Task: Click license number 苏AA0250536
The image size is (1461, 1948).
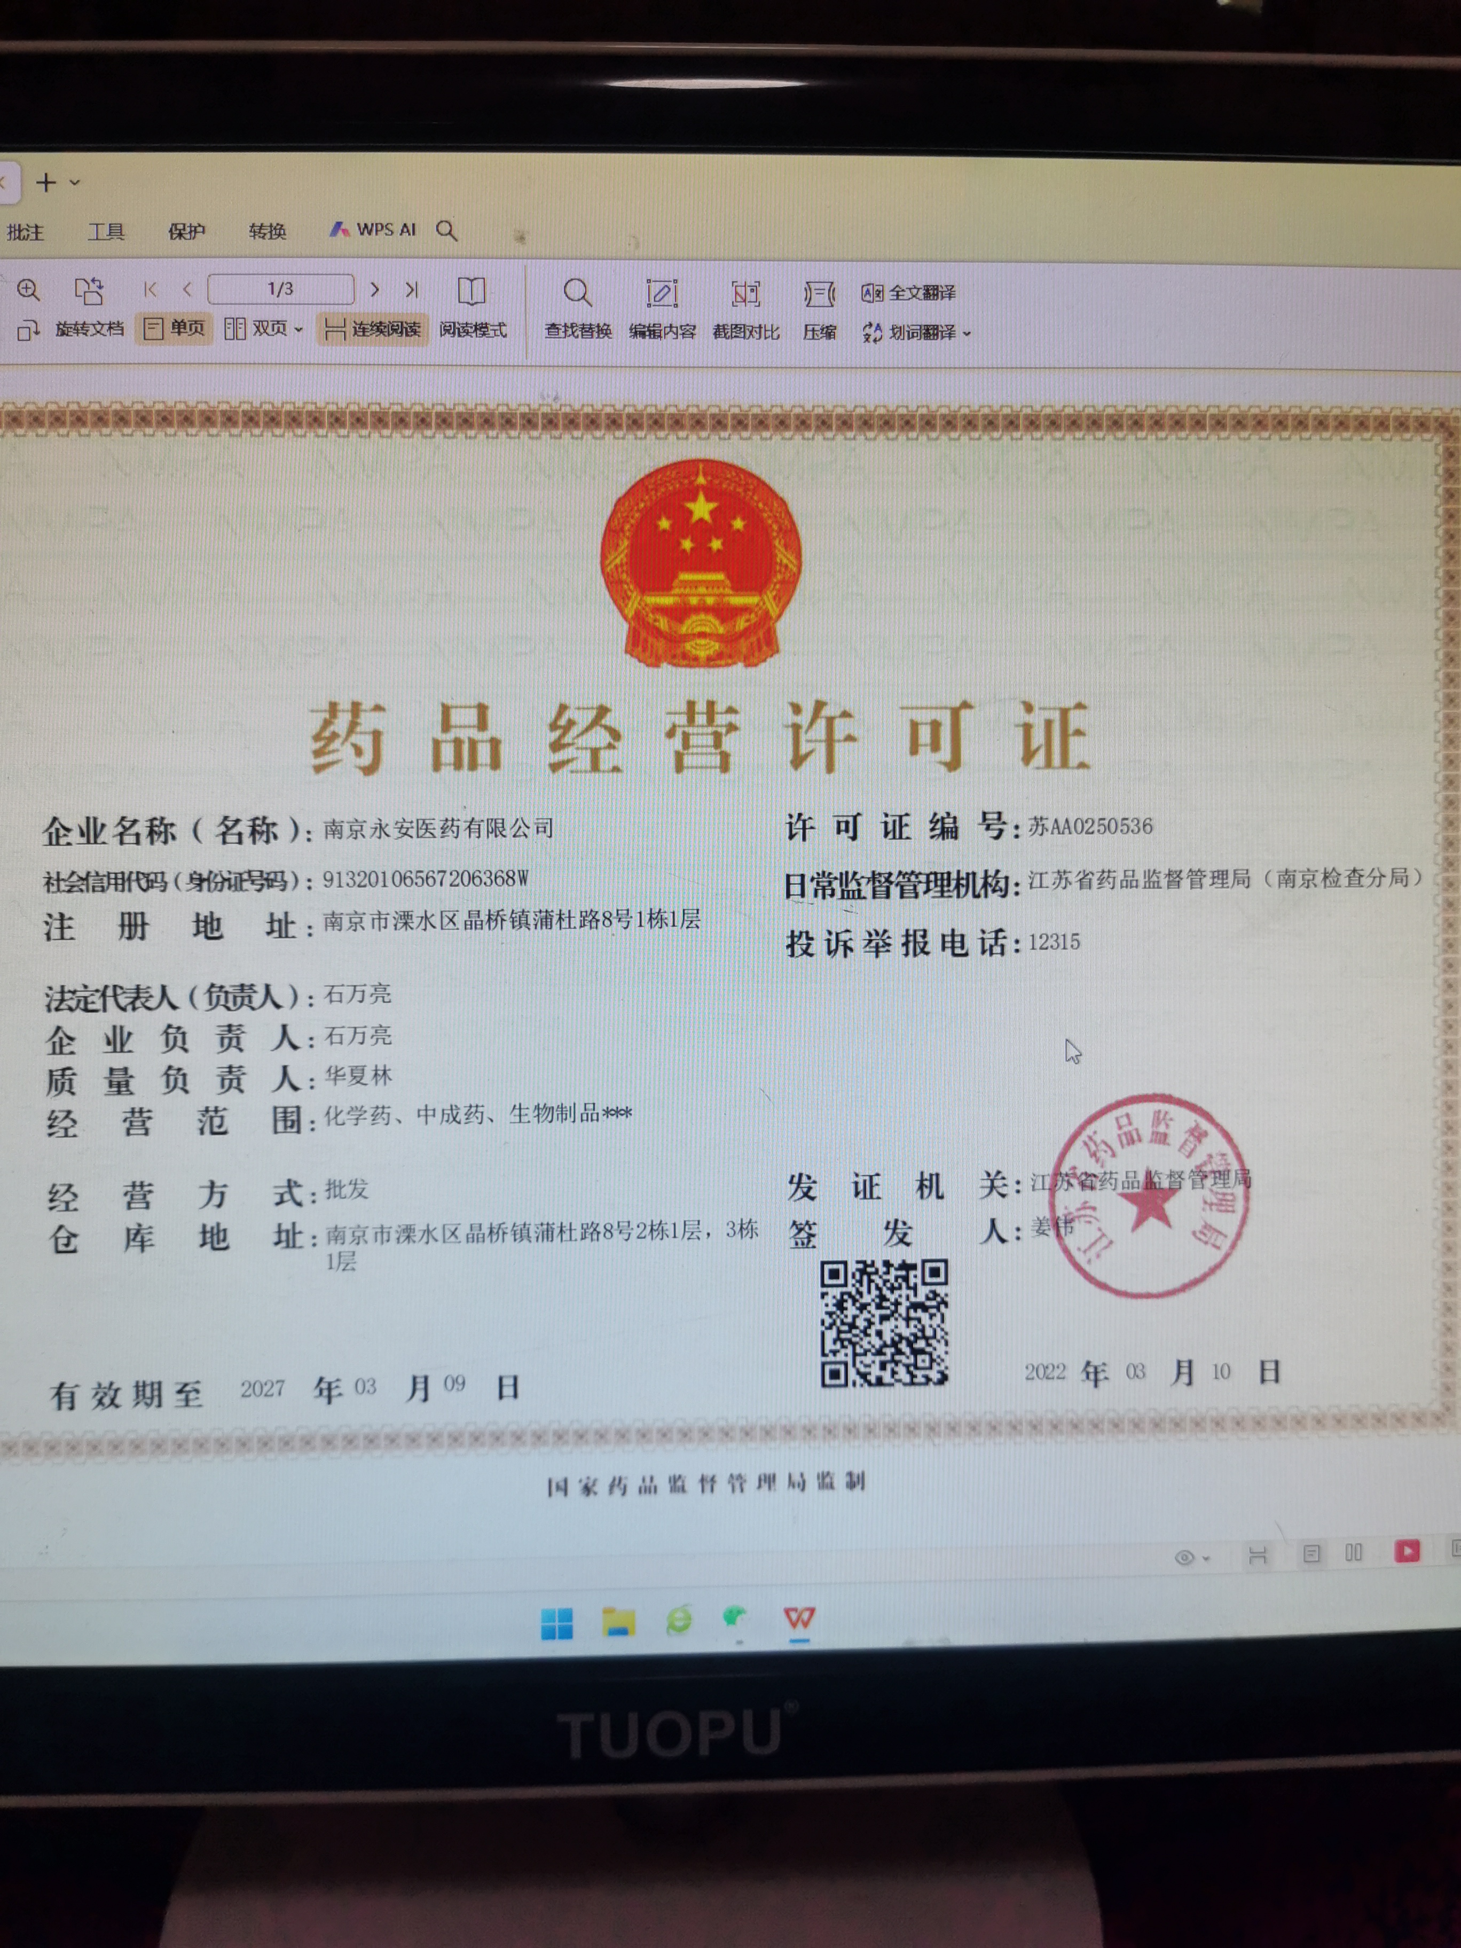Action: coord(1090,826)
